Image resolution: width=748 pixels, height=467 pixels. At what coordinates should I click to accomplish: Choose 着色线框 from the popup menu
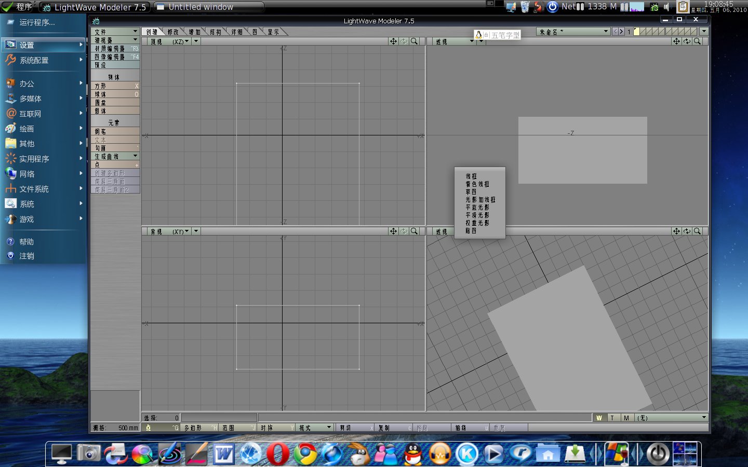[477, 184]
